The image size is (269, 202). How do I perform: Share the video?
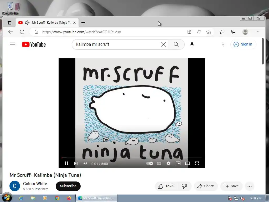click(x=205, y=186)
